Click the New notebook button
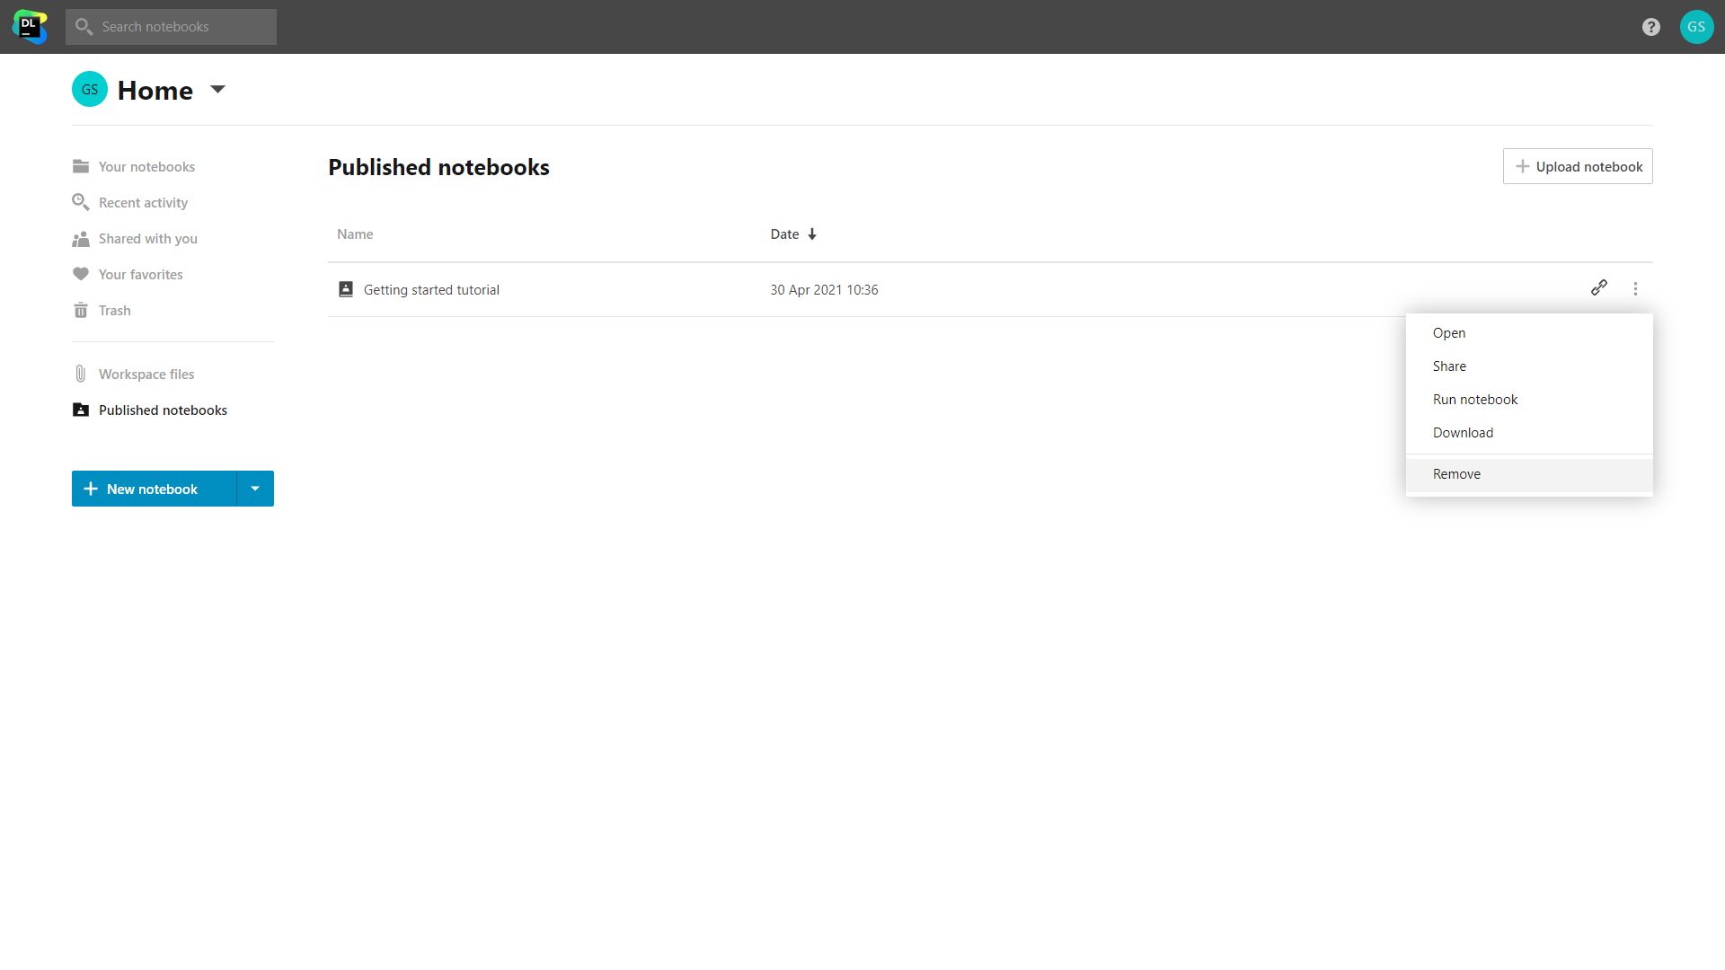The image size is (1725, 970). click(x=154, y=489)
